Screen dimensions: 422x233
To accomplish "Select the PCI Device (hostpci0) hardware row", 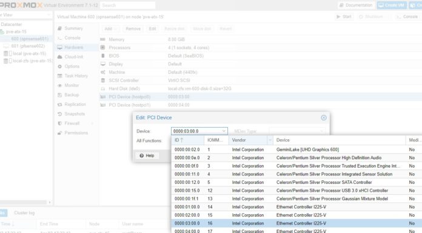I will (261, 97).
